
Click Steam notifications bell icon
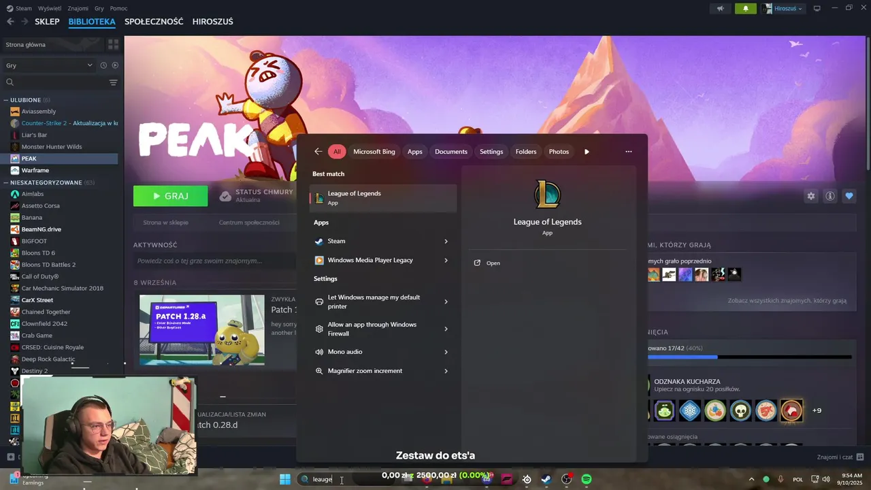pyautogui.click(x=746, y=8)
